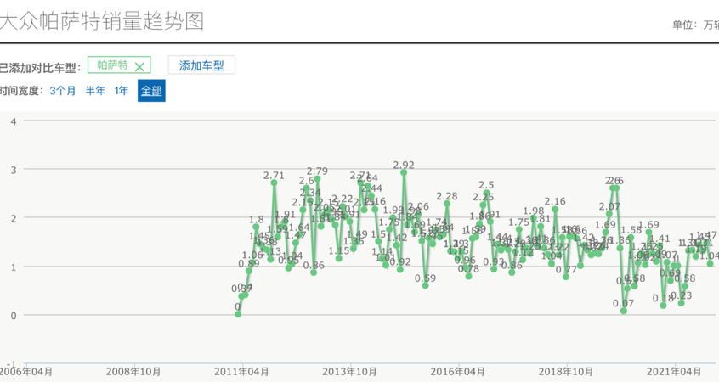Click the 2.92 peak data point
The height and width of the screenshot is (382, 719).
pyautogui.click(x=404, y=172)
